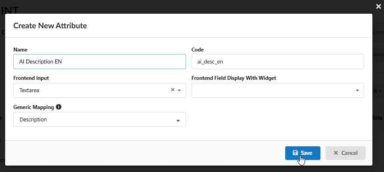Open the Generic Mapping dropdown arrow

click(178, 121)
